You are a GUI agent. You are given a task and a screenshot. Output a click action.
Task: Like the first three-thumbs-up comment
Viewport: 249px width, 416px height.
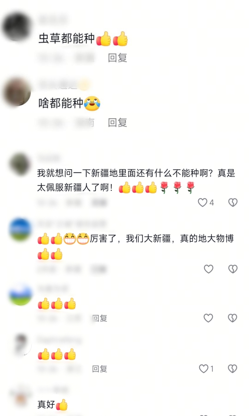208,318
